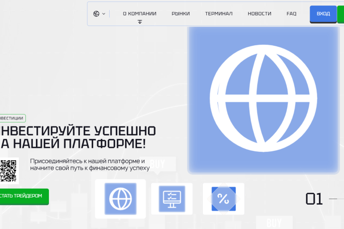Open the НОВОСТИ page

(x=260, y=13)
